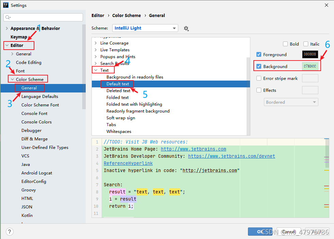Viewport: 334px width, 239px height.
Task: Collapse the Text tree node
Action: point(95,70)
